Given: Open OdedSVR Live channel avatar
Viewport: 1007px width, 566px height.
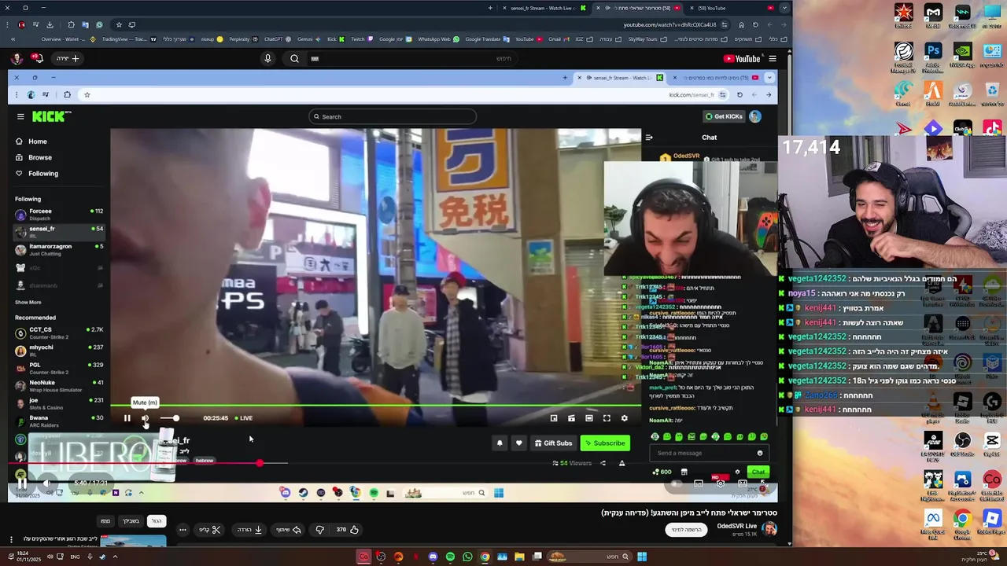Looking at the screenshot, I should pyautogui.click(x=769, y=529).
